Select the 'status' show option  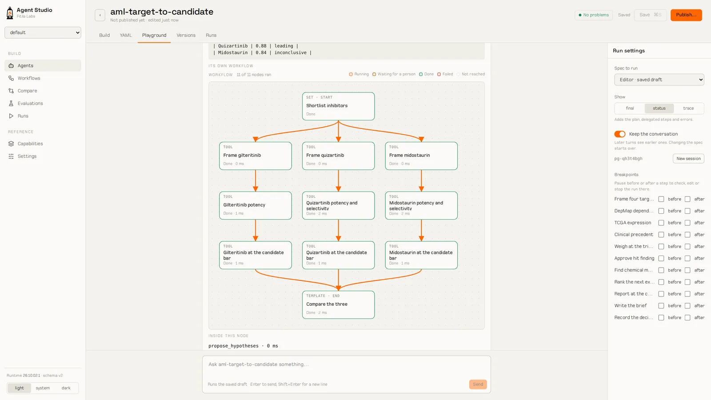coord(659,108)
